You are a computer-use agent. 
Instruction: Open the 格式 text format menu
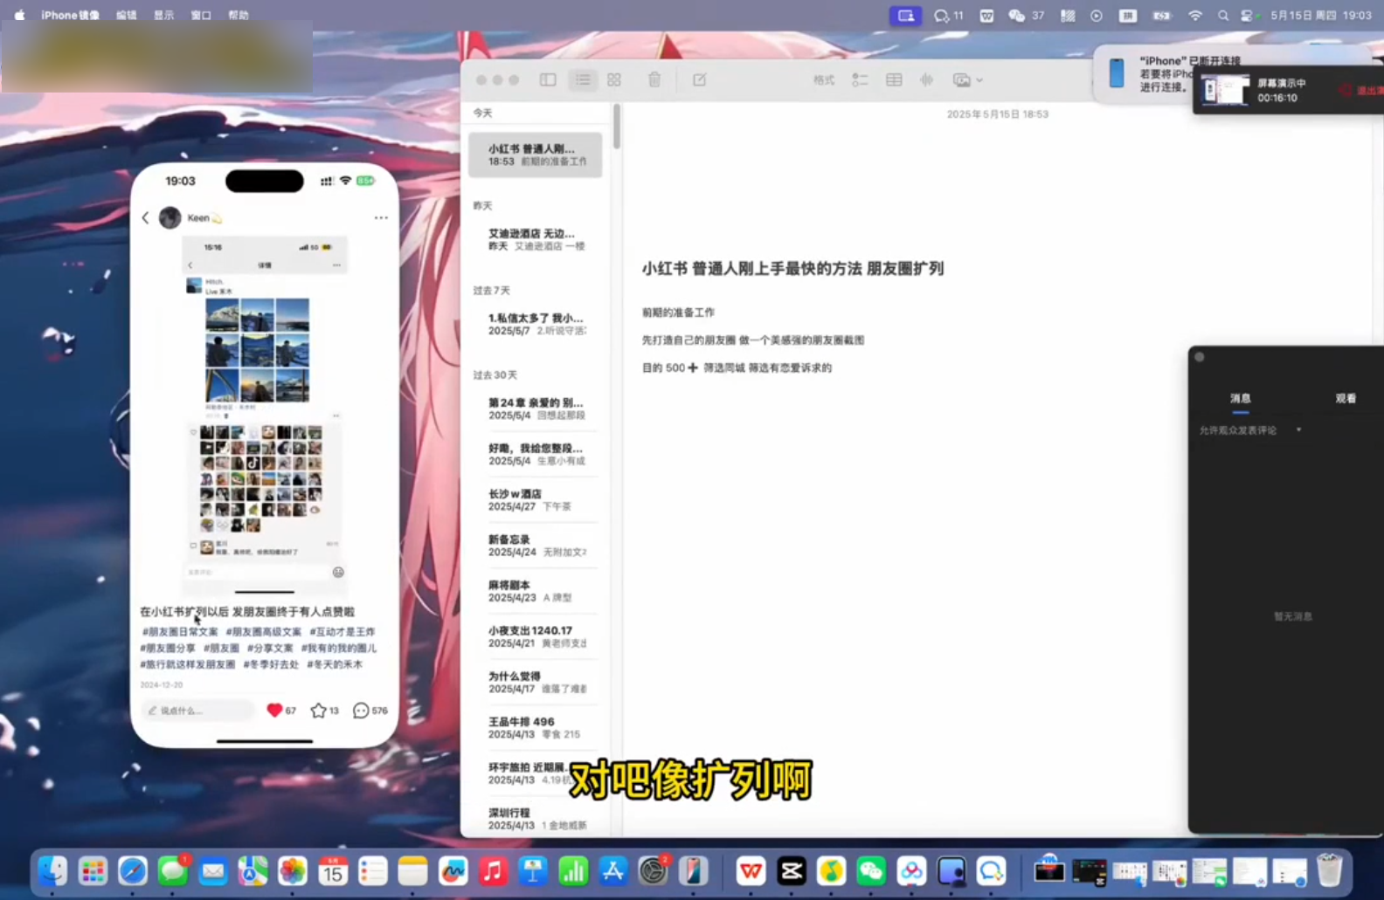824,79
